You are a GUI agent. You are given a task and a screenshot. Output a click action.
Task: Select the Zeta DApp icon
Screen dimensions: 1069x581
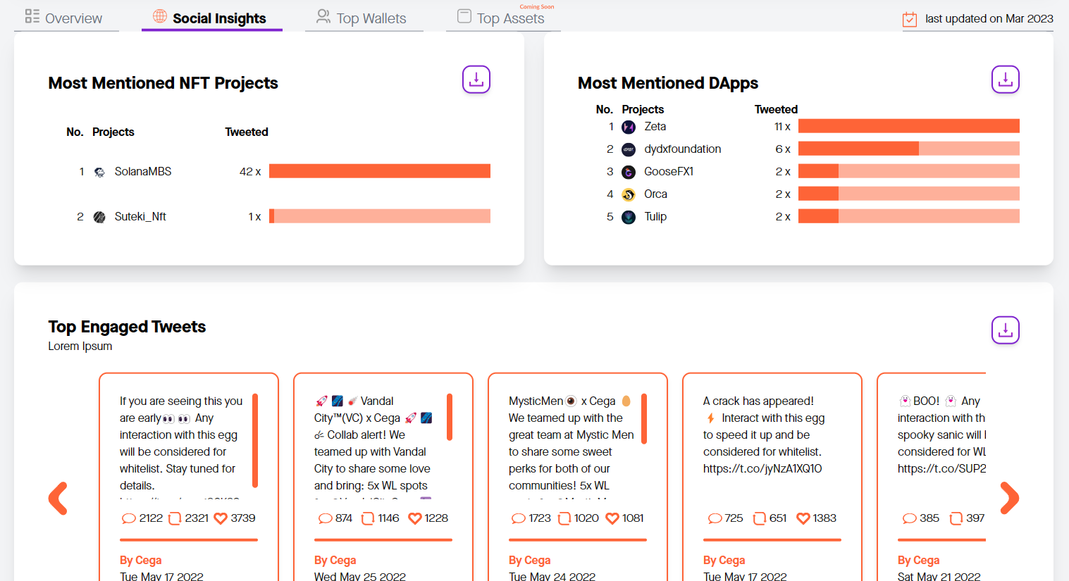click(x=629, y=127)
